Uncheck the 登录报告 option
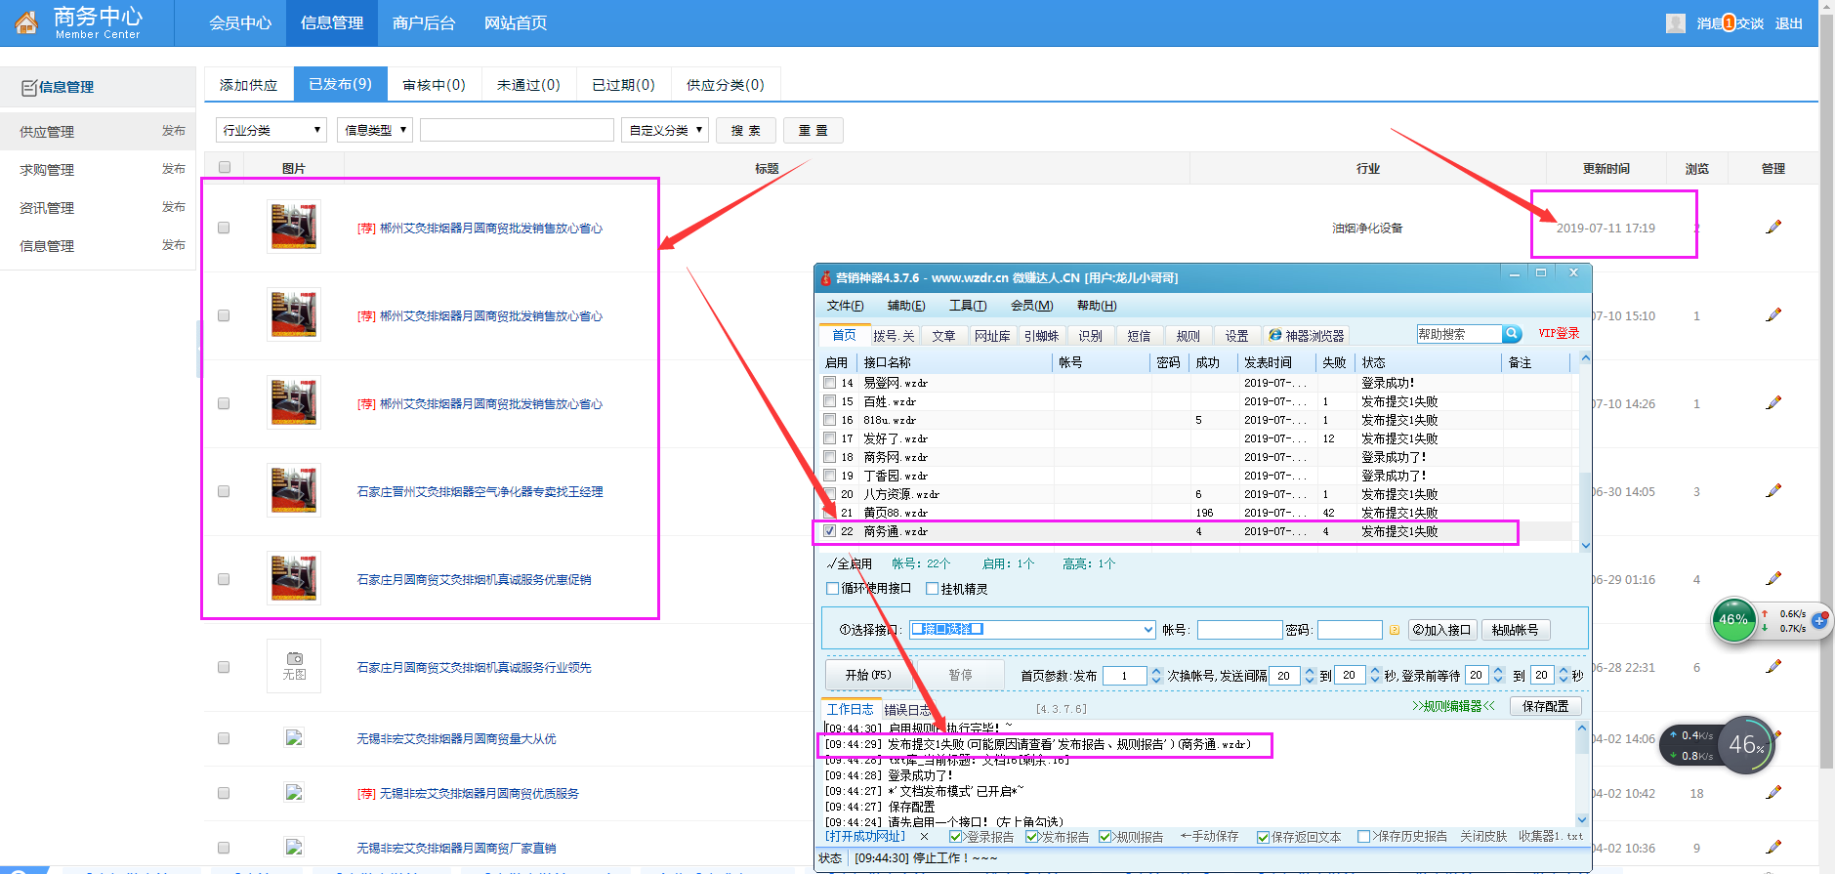Viewport: 1835px width, 874px height. pyautogui.click(x=956, y=837)
